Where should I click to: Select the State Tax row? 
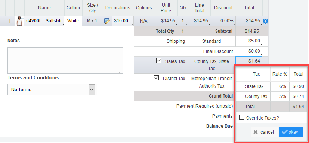click(271, 86)
